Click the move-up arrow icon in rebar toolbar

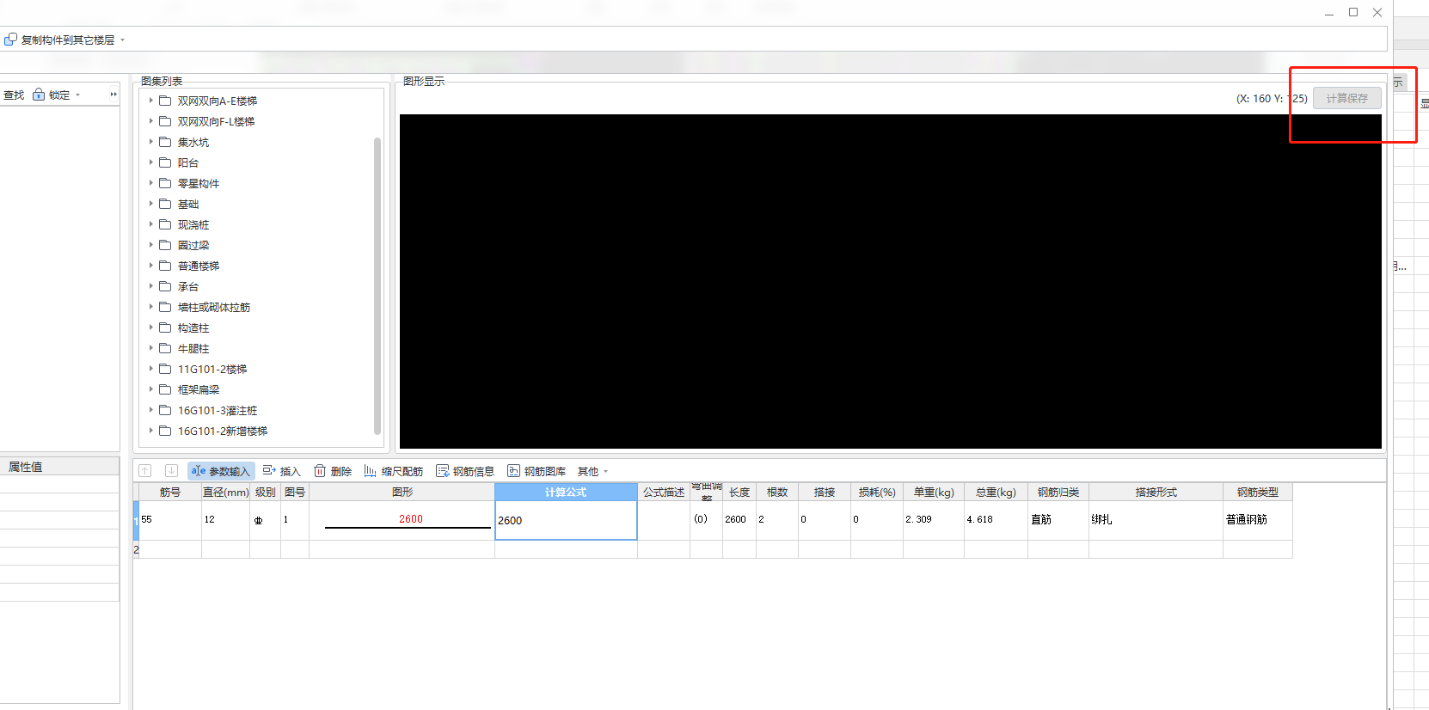click(x=145, y=470)
